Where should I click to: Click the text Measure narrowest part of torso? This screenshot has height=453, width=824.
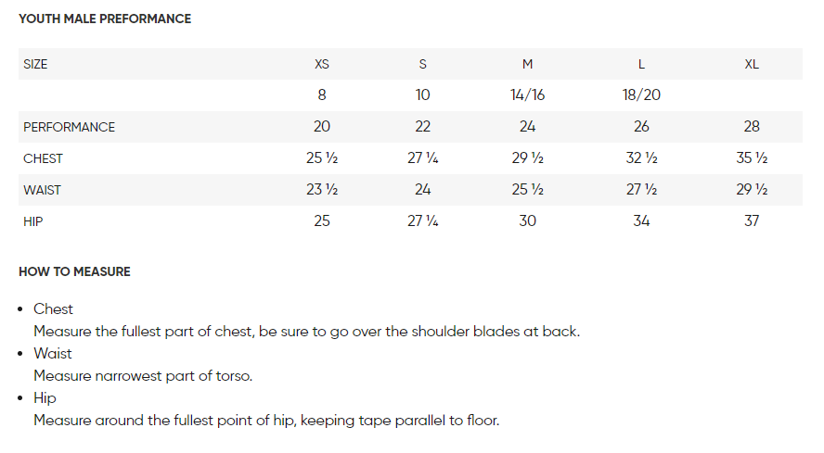[x=143, y=376]
